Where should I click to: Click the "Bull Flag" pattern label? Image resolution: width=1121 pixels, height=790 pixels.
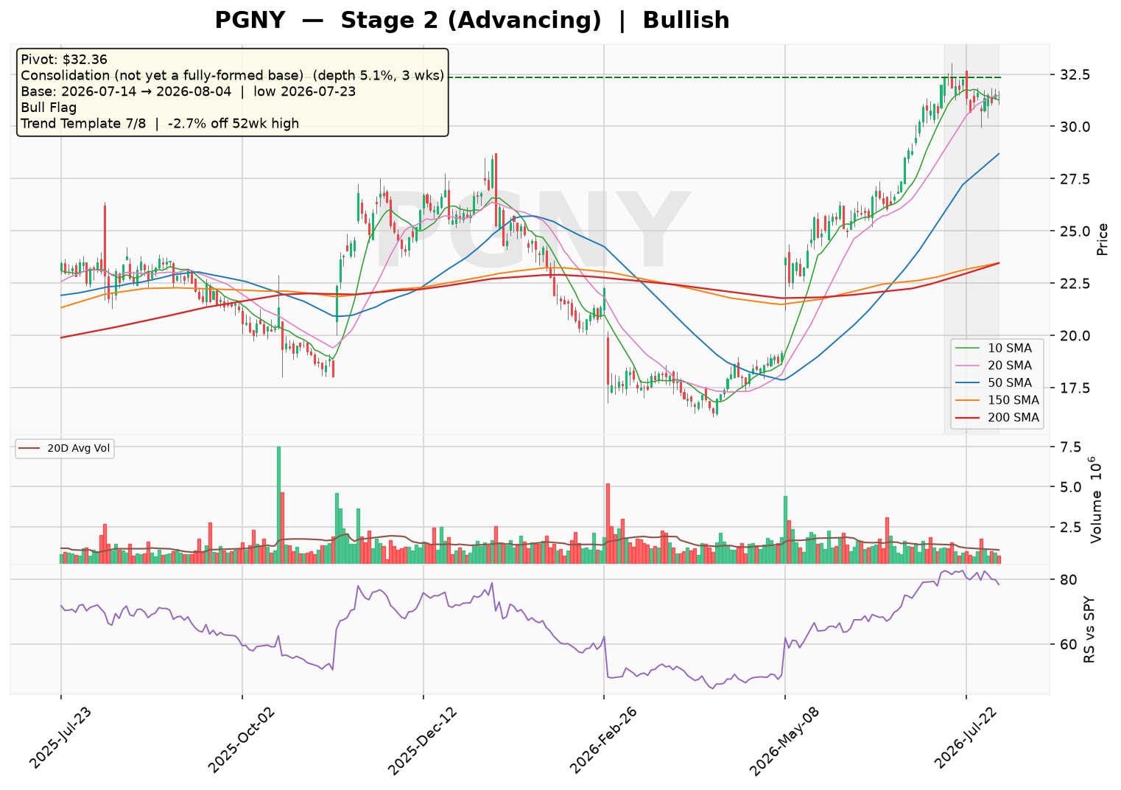(49, 108)
